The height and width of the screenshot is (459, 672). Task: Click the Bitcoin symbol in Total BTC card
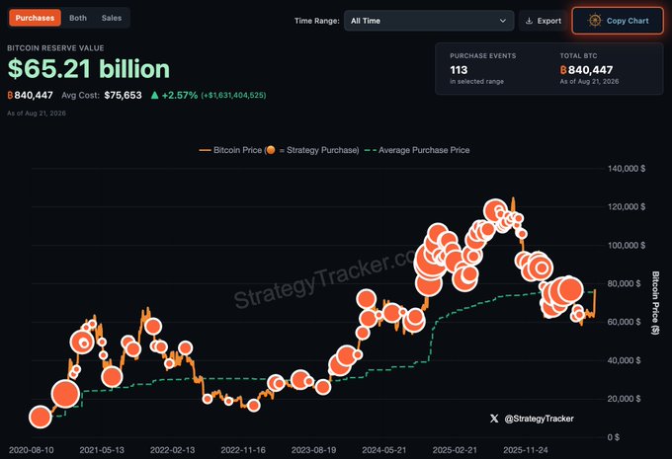563,70
